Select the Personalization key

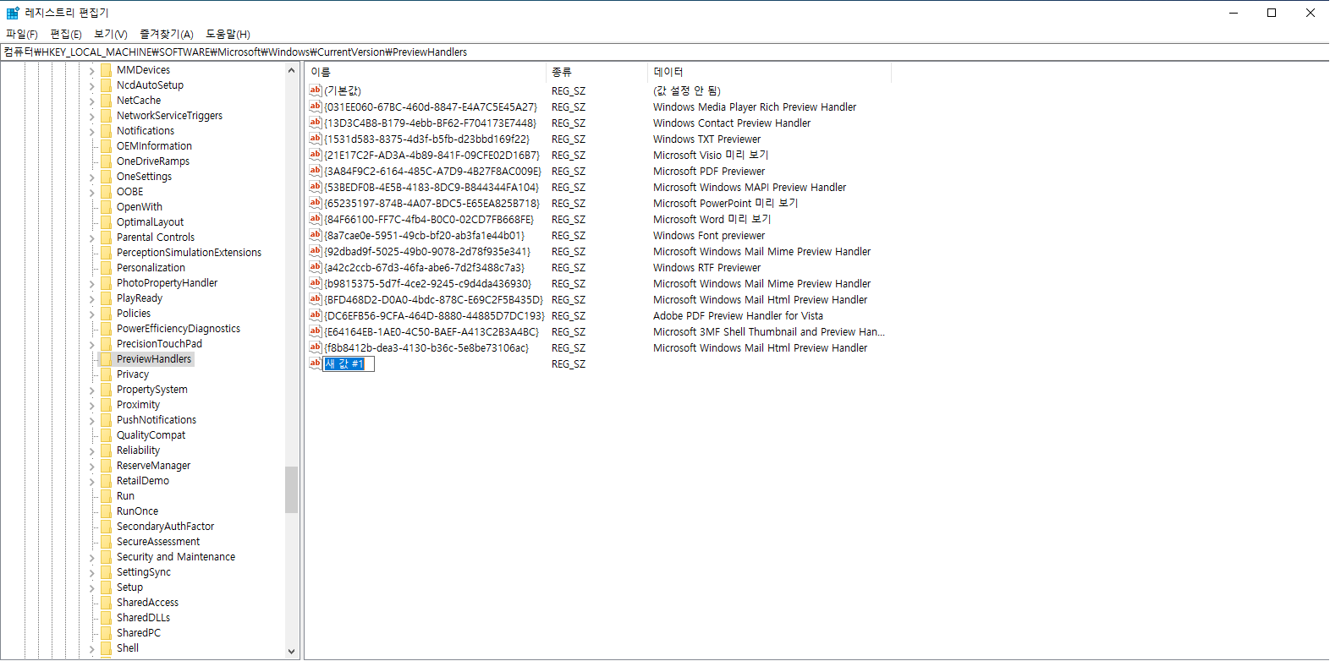151,268
